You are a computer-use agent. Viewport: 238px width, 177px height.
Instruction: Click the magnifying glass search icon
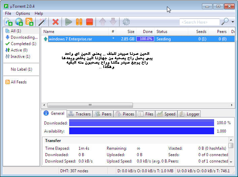[x=225, y=22]
